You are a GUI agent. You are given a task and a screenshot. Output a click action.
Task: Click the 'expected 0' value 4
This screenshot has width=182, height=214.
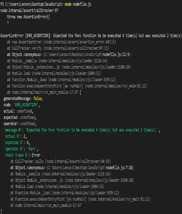tap(28, 142)
